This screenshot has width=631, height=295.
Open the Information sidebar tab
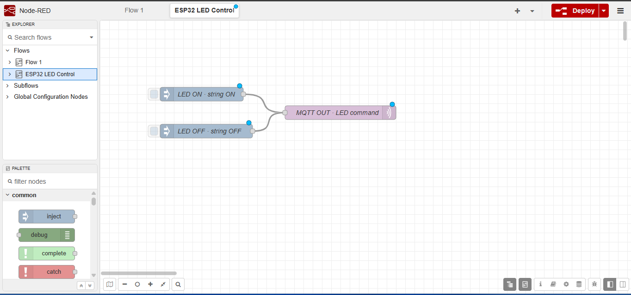click(x=540, y=284)
